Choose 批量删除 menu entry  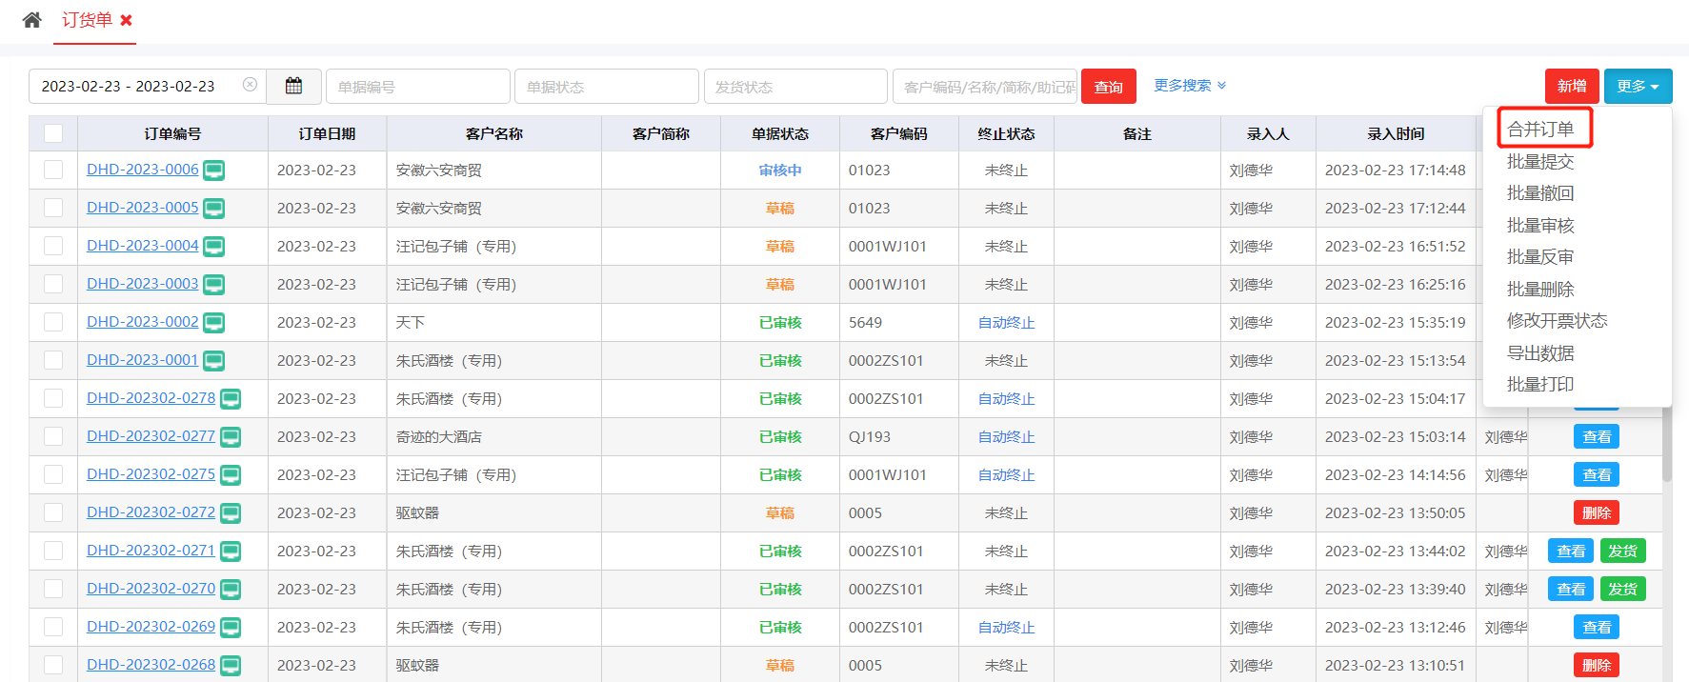tap(1540, 289)
